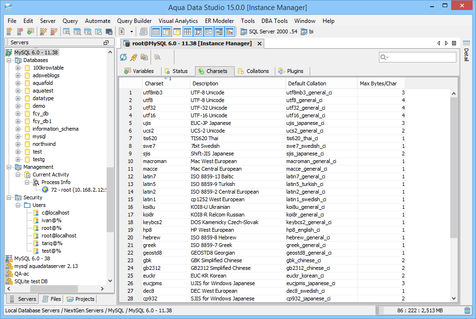Collapse the Security tree node
This screenshot has height=319, width=476.
coord(9,197)
